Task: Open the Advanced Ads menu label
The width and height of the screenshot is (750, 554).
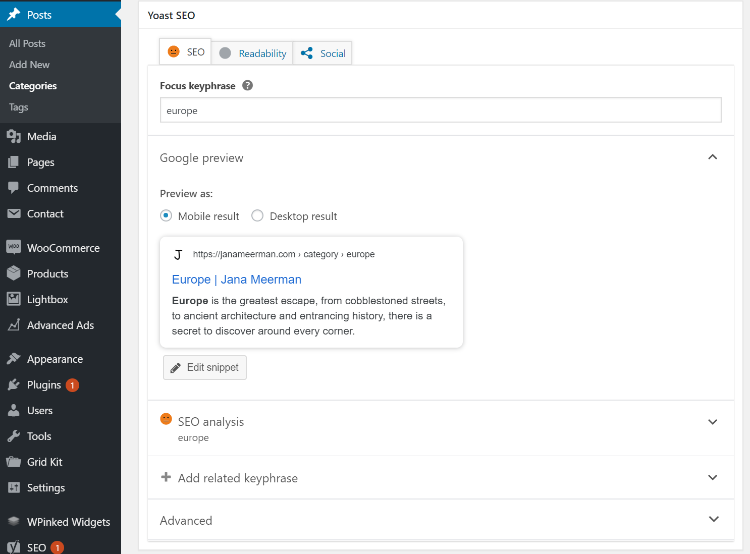Action: point(61,325)
